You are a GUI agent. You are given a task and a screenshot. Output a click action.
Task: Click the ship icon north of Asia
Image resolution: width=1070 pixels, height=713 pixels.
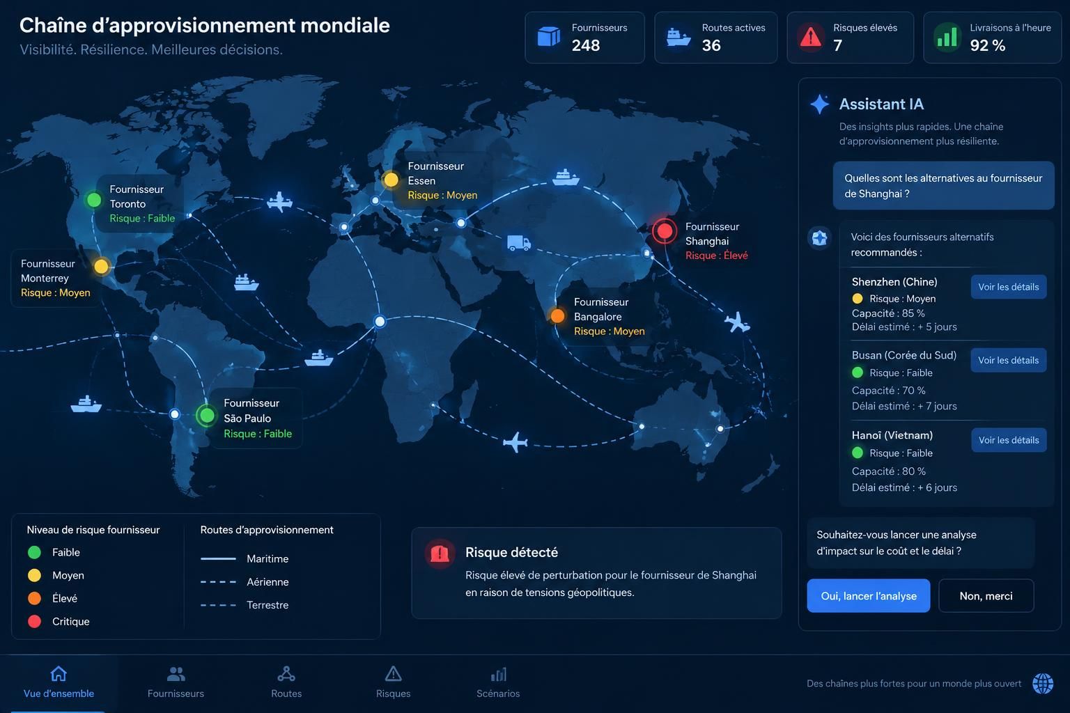[x=566, y=177]
